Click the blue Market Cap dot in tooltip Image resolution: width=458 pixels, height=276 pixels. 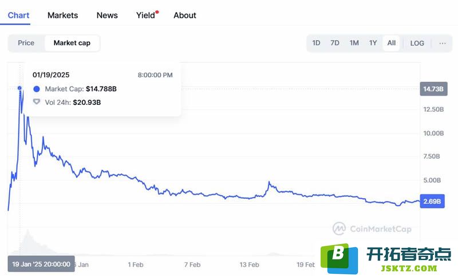37,89
